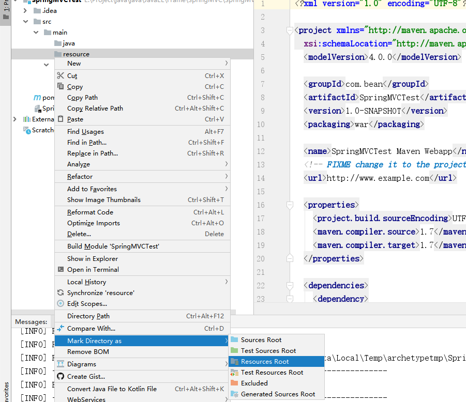Click the Edit Scopes circle icon
The image size is (466, 402).
point(61,303)
